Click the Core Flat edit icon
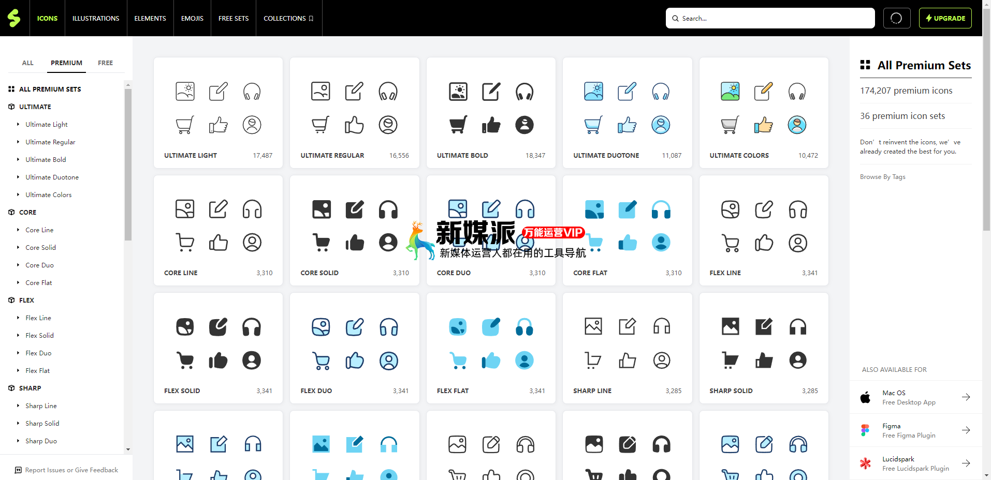The width and height of the screenshot is (991, 480). point(627,209)
